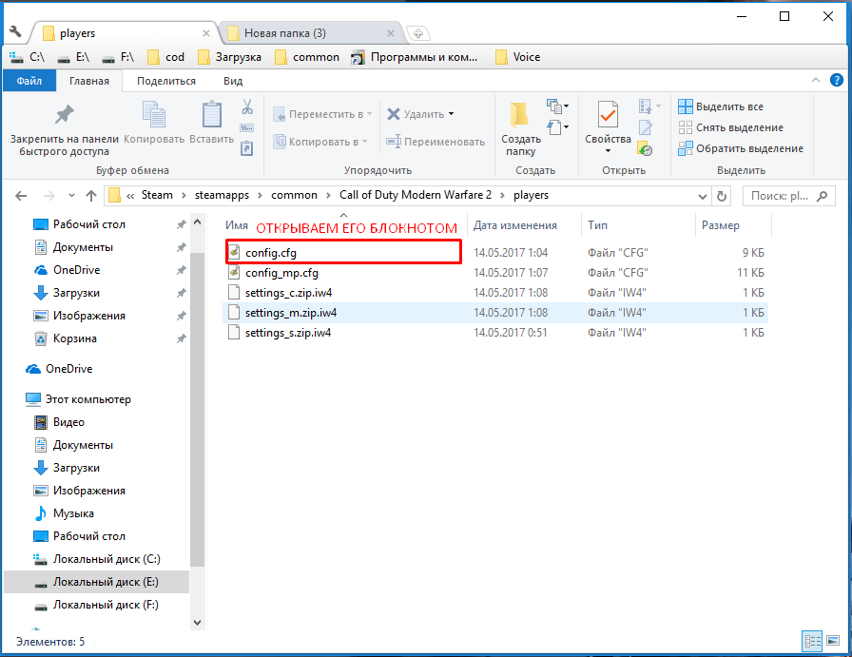Click the copy path icon
The height and width of the screenshot is (657, 852).
247,127
